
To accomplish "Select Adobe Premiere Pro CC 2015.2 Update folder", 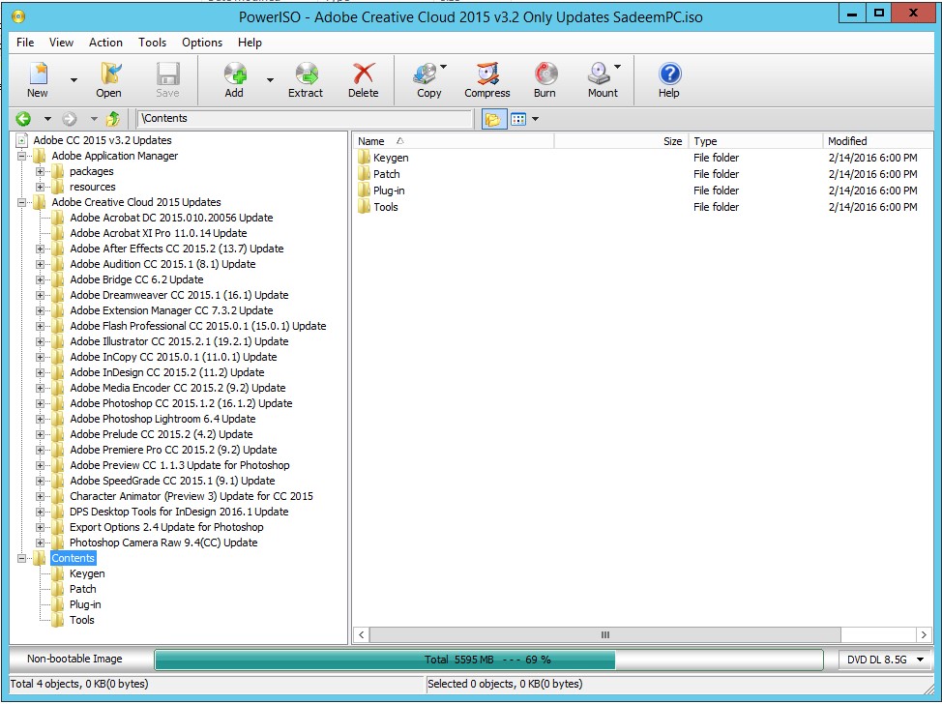I will tap(173, 450).
